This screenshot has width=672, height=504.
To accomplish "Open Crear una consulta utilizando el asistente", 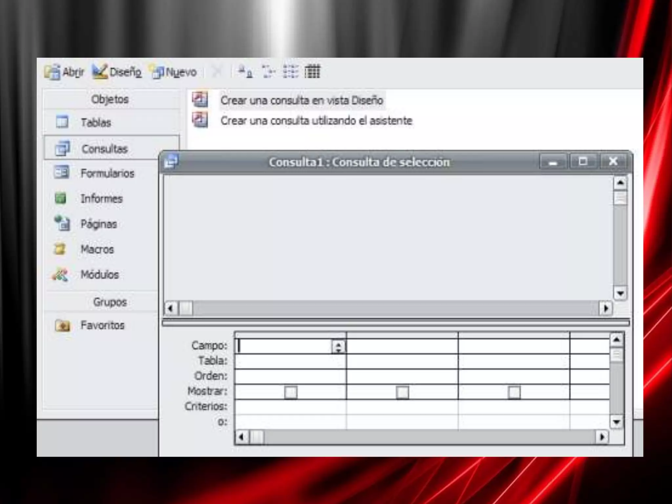I will pyautogui.click(x=316, y=121).
